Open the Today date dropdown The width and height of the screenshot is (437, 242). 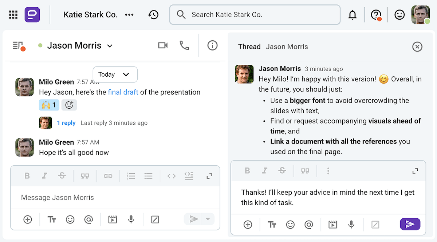[x=115, y=74]
